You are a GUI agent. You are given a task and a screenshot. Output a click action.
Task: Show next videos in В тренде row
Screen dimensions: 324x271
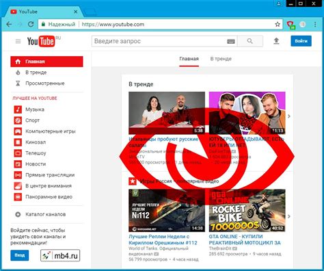pyautogui.click(x=289, y=116)
